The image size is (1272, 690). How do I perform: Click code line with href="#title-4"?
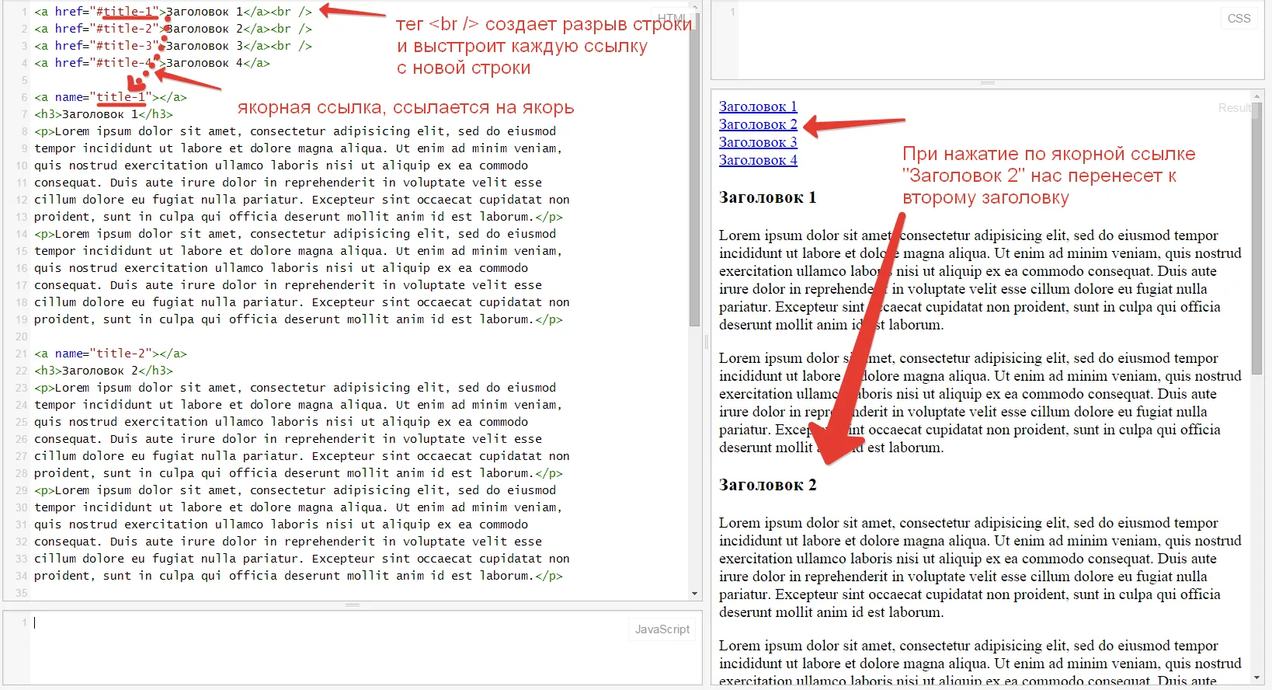tap(152, 63)
